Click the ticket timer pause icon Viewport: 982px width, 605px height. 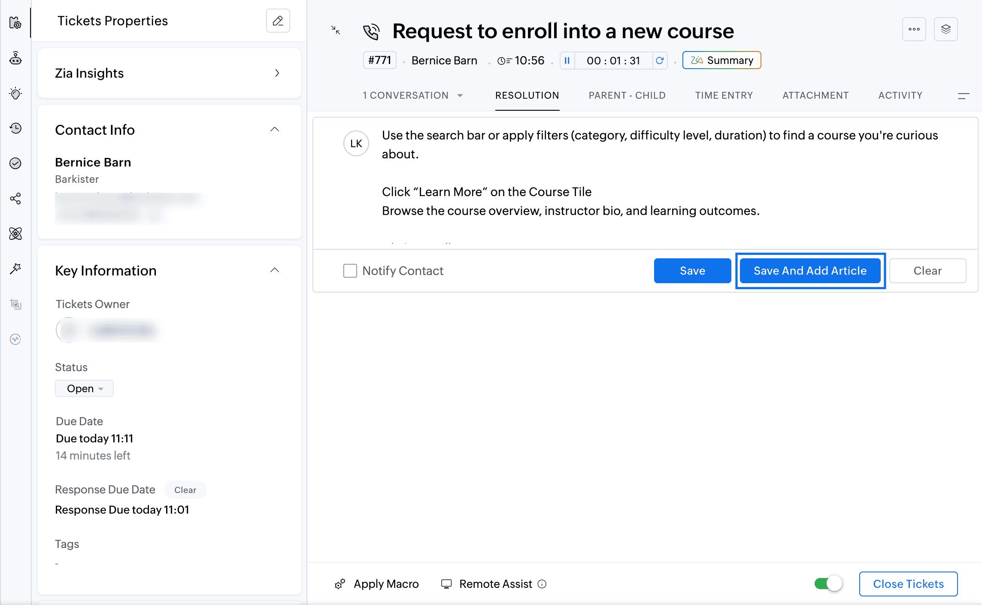[567, 60]
